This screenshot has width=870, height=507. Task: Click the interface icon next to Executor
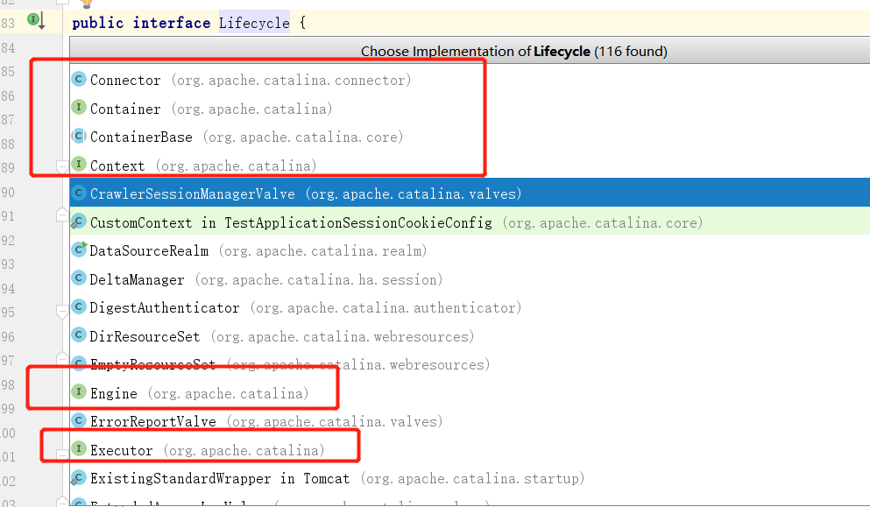pyautogui.click(x=79, y=448)
